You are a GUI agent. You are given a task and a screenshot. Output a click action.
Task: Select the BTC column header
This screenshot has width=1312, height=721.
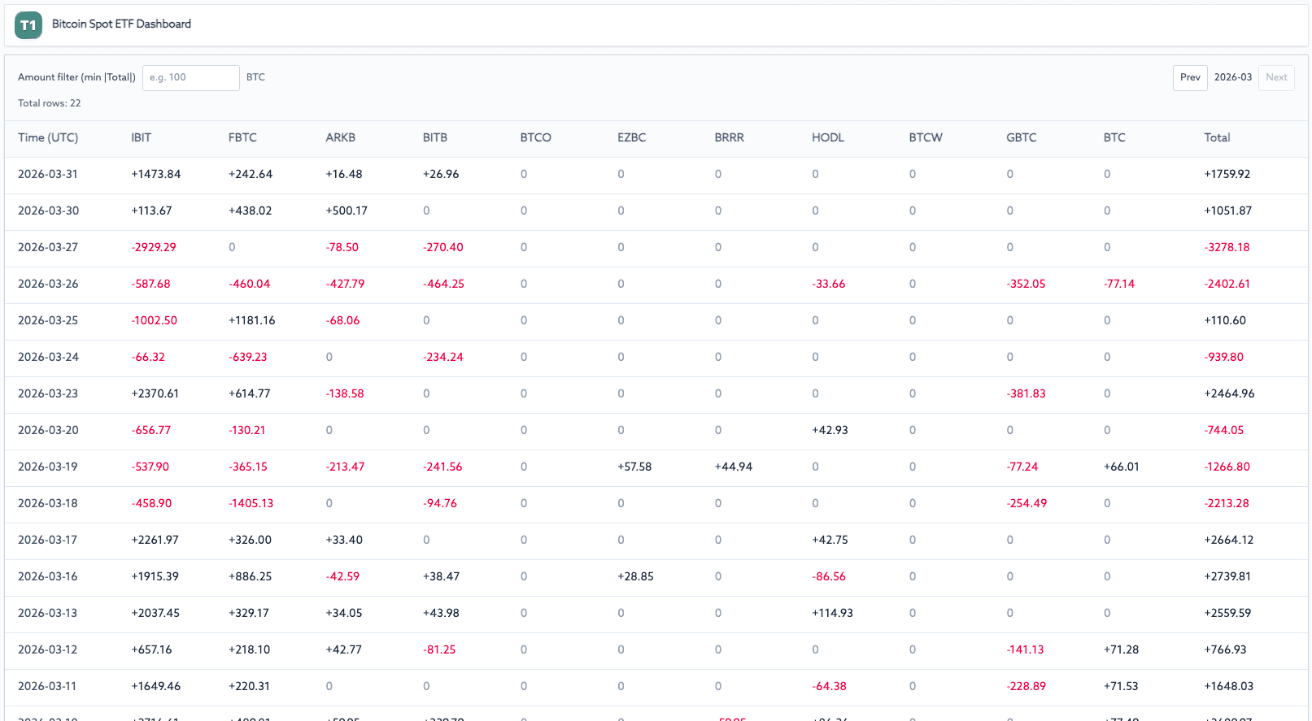coord(1114,138)
